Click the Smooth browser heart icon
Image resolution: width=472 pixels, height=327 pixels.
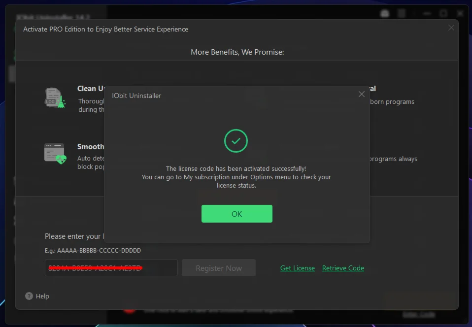[x=55, y=154]
